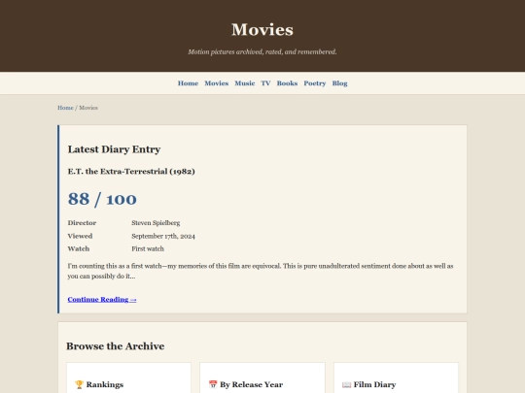Select the E.T. the Extra-Terrestrial (1982) title

tap(131, 172)
